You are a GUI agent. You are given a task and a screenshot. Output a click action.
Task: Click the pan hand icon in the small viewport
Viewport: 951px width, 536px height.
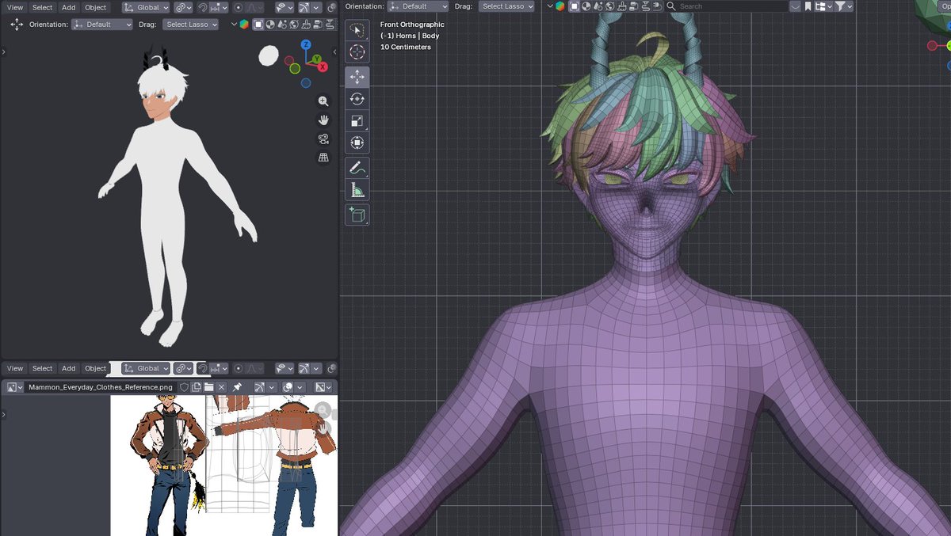[323, 120]
